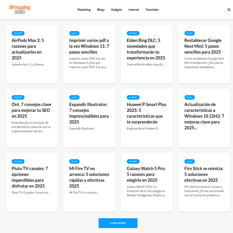Open the Elden Ring DLC article title
233x233 pixels.
click(146, 49)
